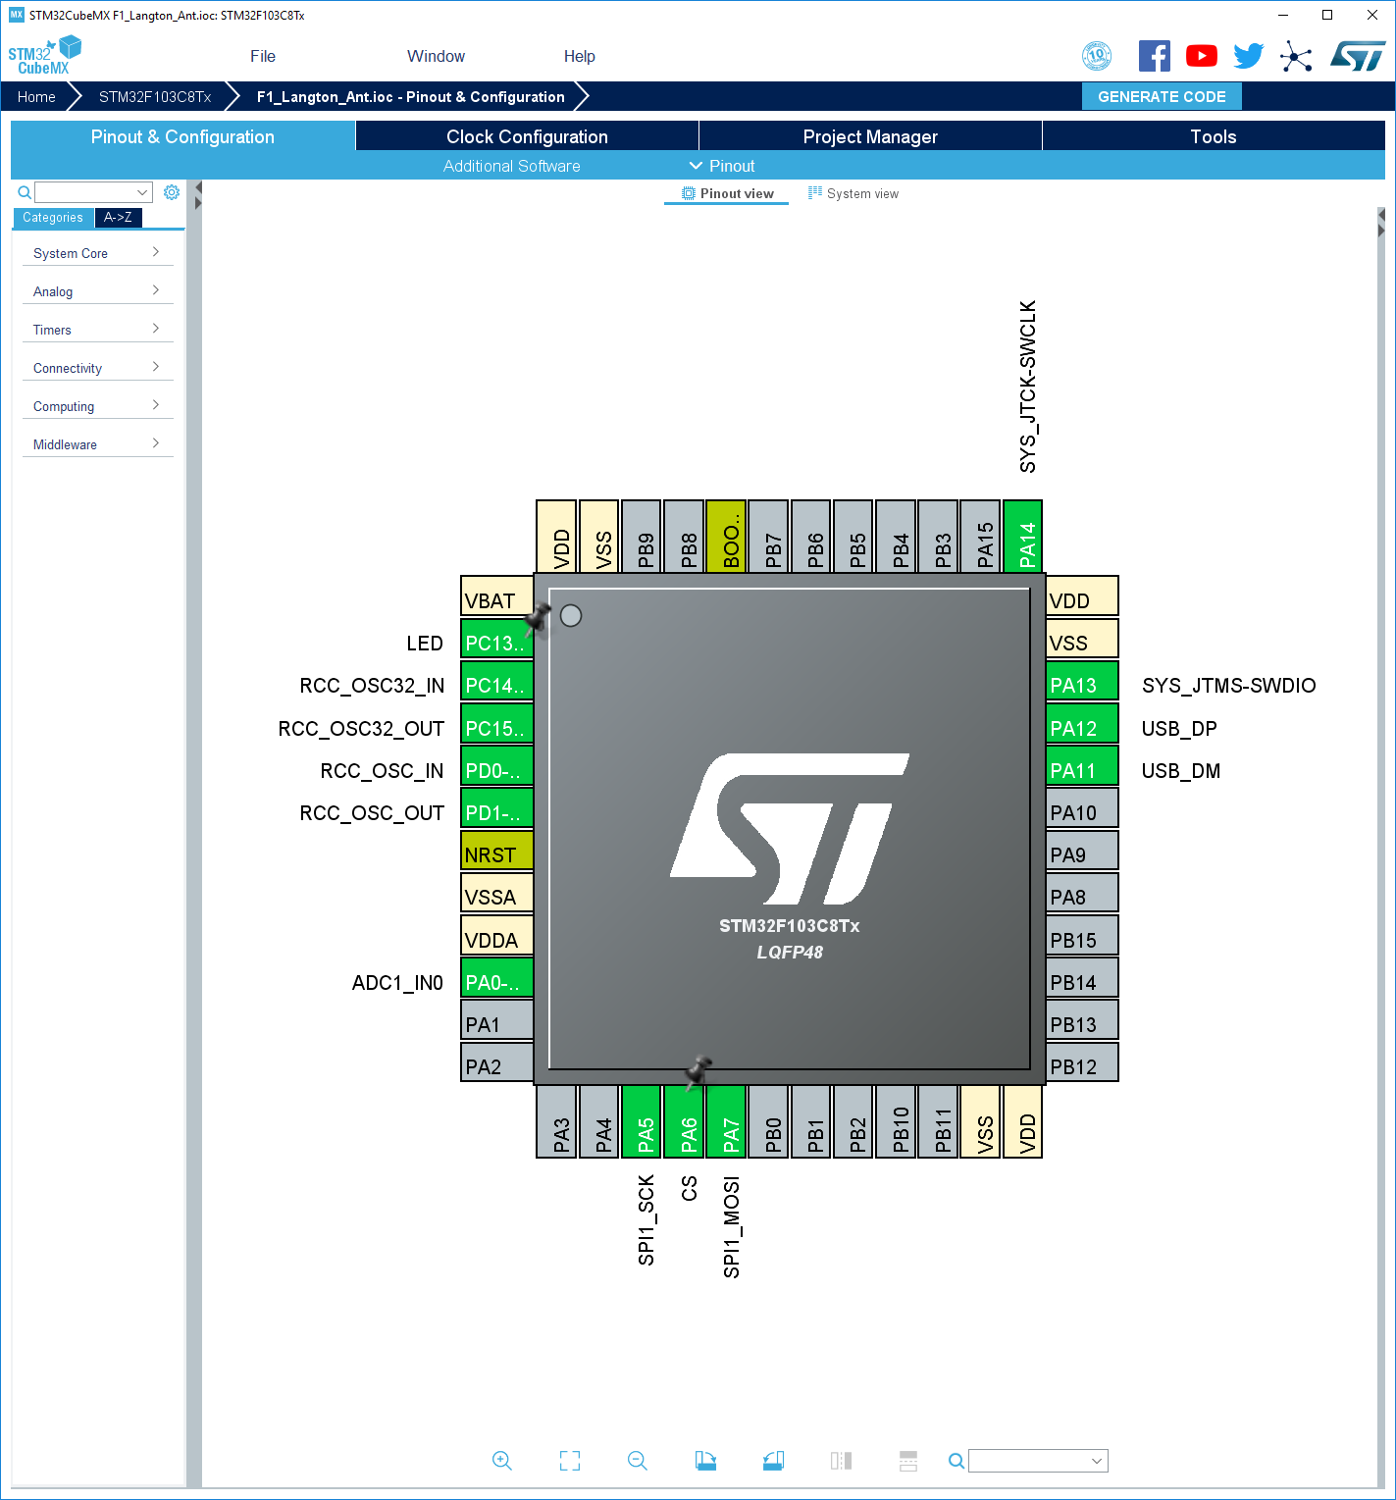Click pin PA0 ADC1_IN0

pyautogui.click(x=496, y=979)
